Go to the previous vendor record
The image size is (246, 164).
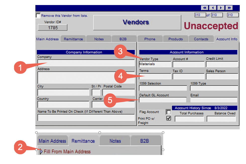point(213,8)
